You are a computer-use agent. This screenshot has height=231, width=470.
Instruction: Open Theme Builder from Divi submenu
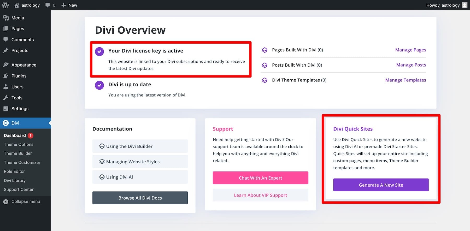point(18,153)
